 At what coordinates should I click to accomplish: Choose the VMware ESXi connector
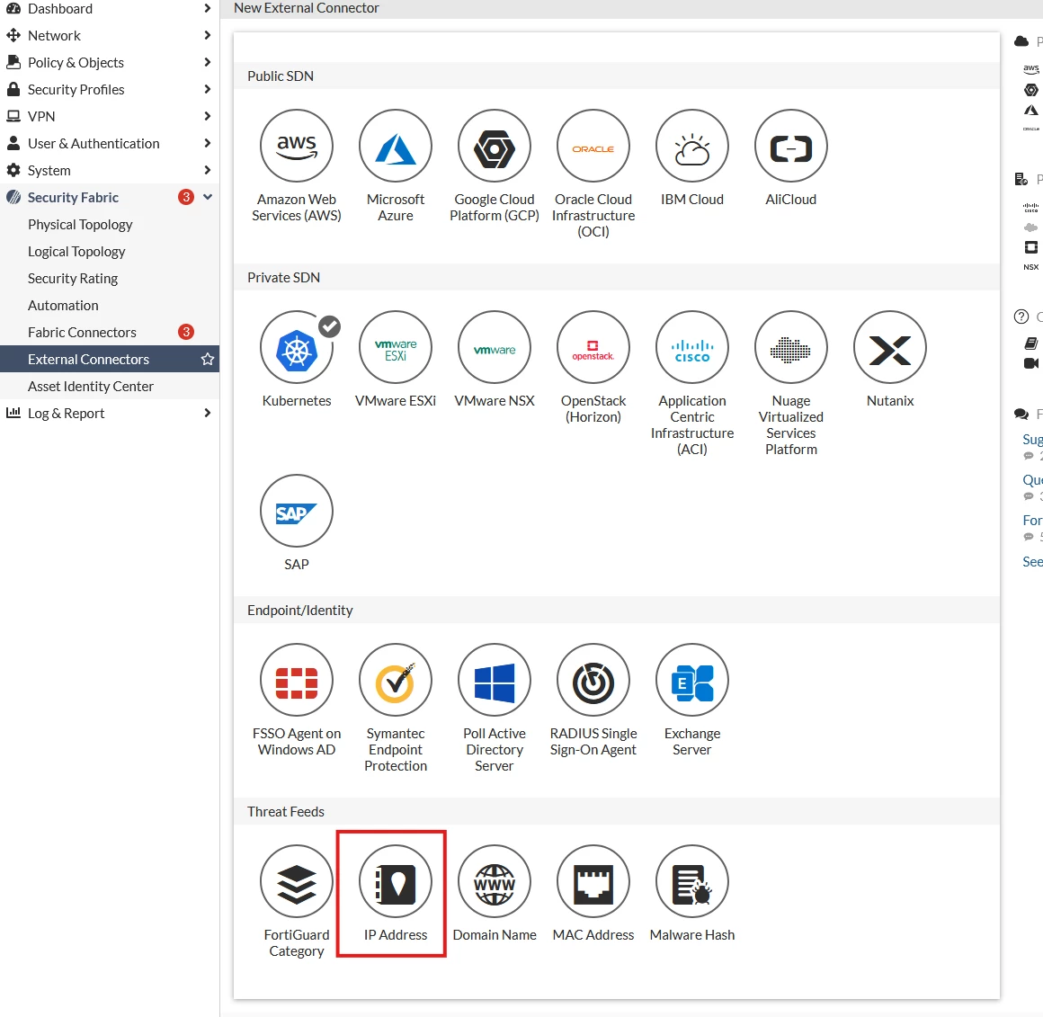coord(395,347)
